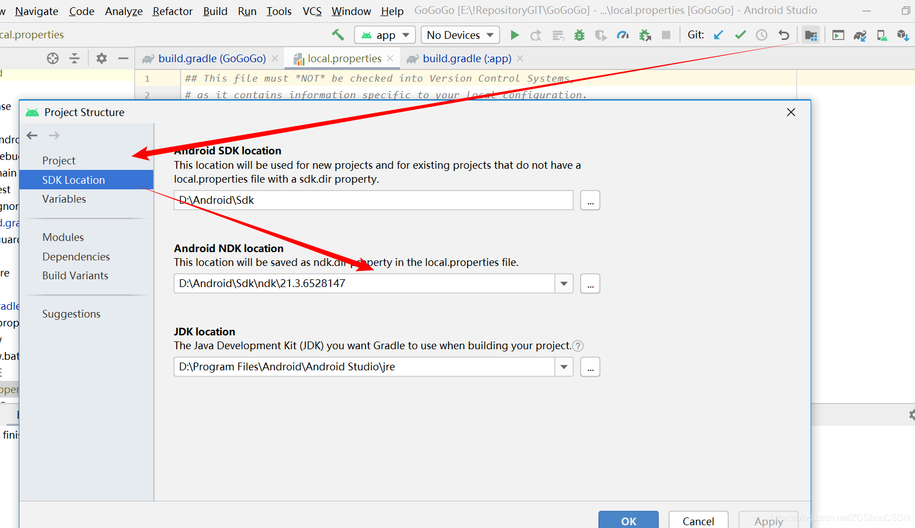Hide the project panel with minus icon
Viewport: 915px width, 528px height.
[x=123, y=58]
